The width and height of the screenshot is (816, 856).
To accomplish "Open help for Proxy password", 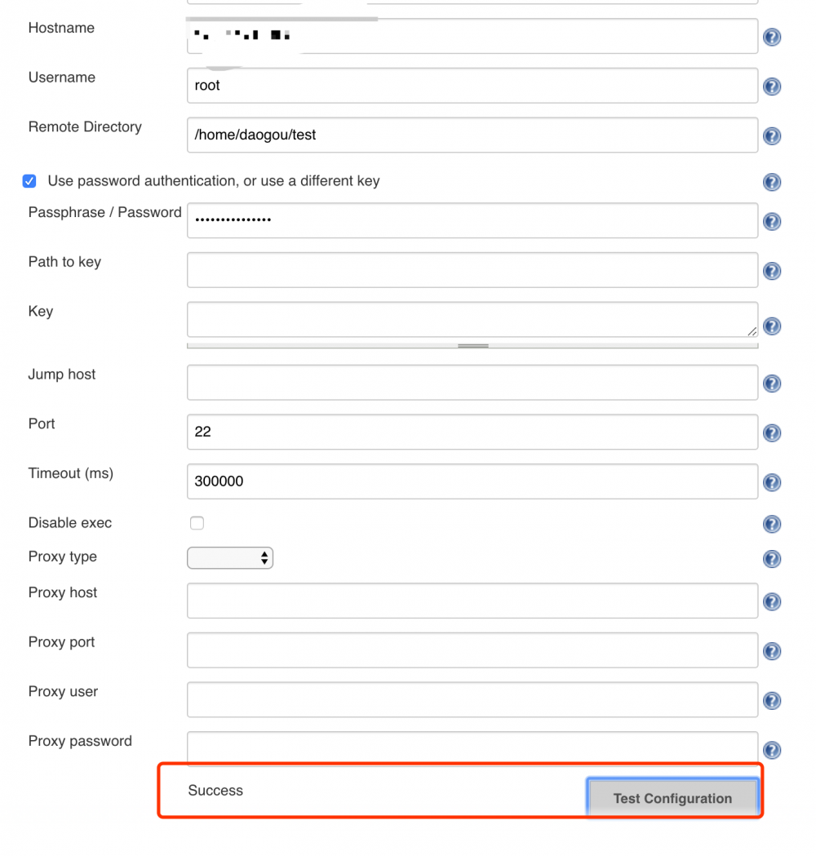I will coord(771,749).
